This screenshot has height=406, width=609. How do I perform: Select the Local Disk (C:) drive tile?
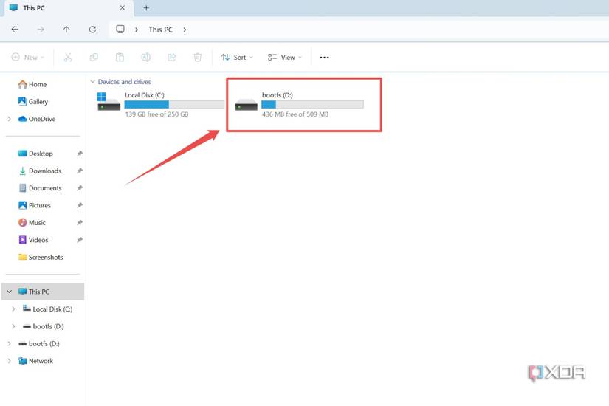(x=160, y=105)
